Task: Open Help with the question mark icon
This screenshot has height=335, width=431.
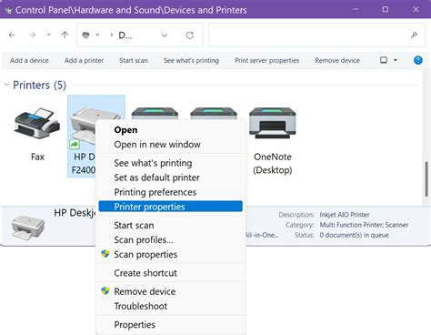Action: (x=418, y=60)
